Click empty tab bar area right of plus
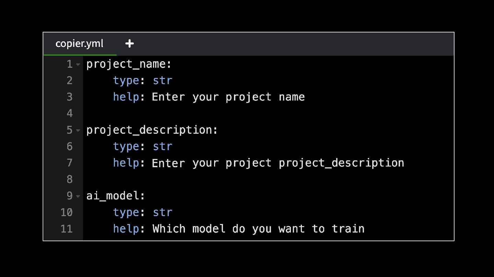This screenshot has height=277, width=494. (295, 44)
